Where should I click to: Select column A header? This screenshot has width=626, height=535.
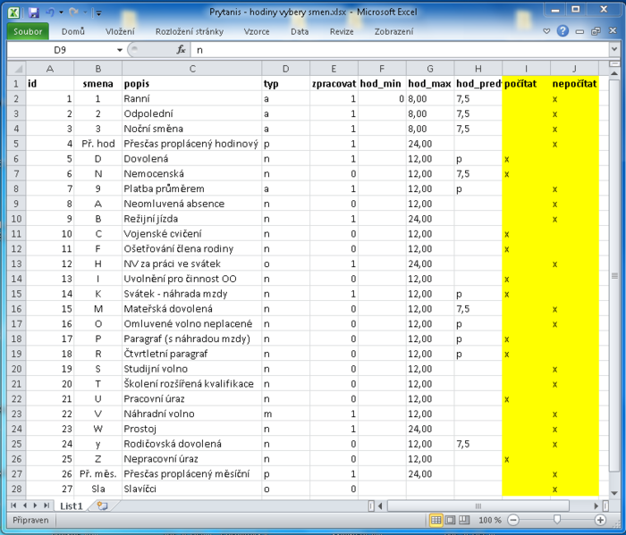(x=50, y=69)
